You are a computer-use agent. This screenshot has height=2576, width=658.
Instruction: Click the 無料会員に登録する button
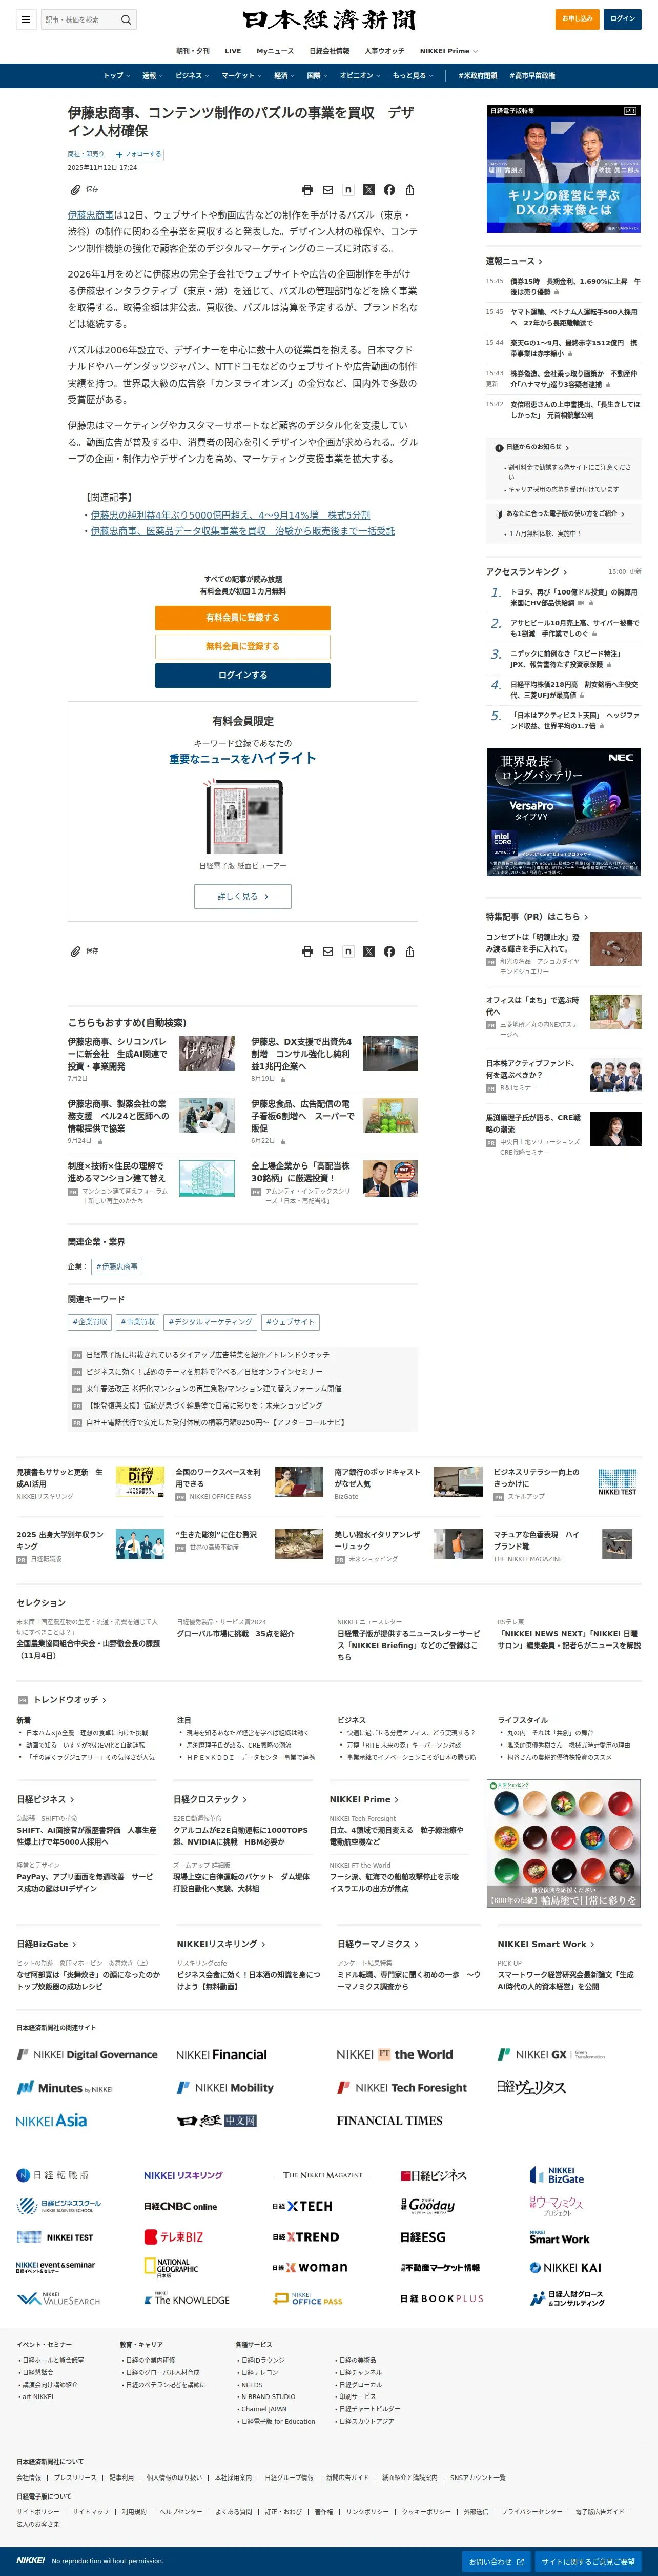242,646
